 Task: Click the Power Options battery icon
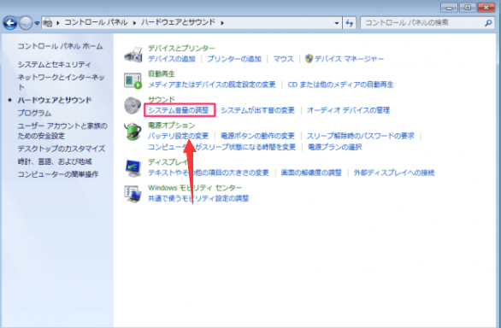click(x=133, y=132)
